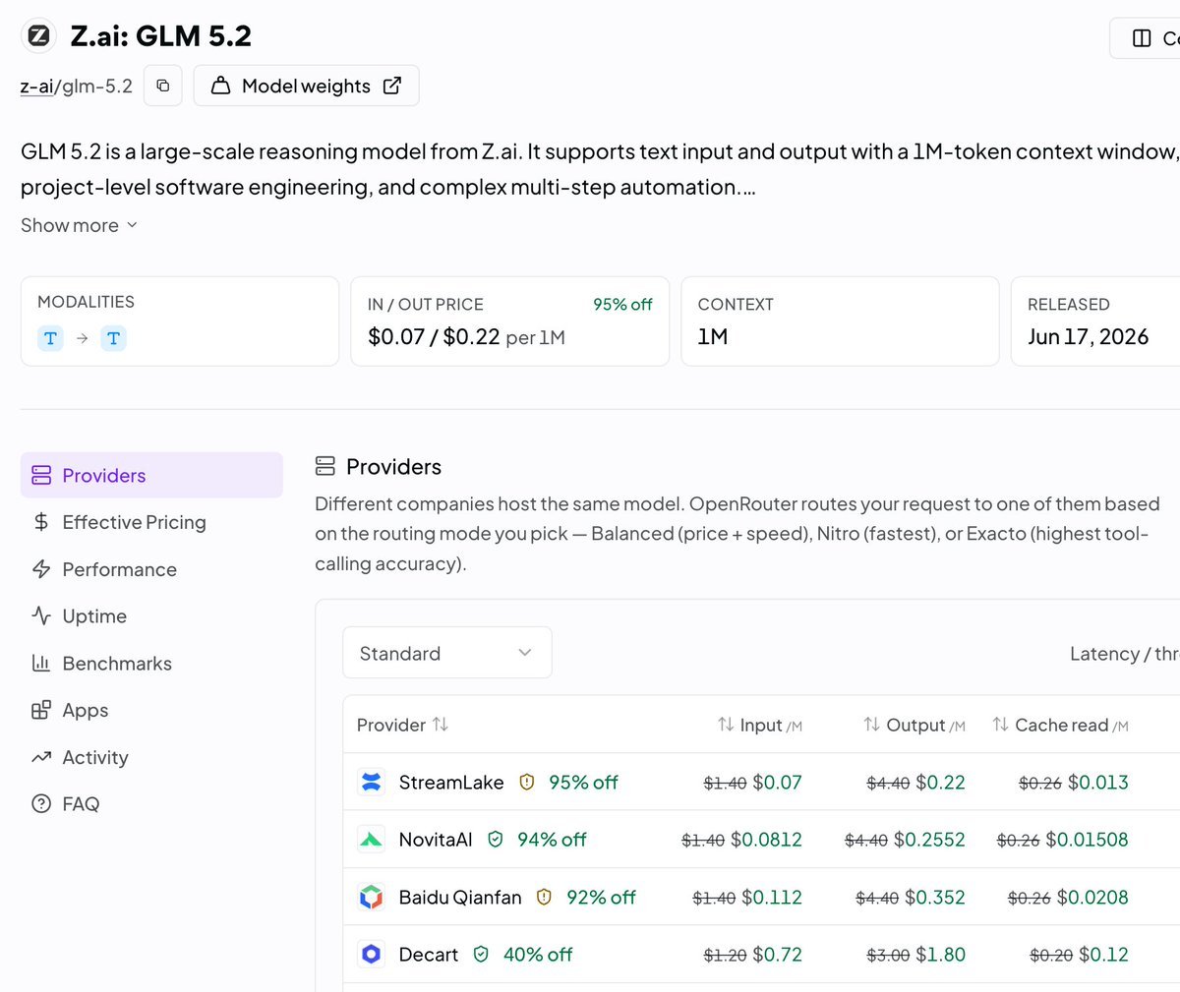
Task: Click the trending arrow icon for Activity
Action: [41, 757]
